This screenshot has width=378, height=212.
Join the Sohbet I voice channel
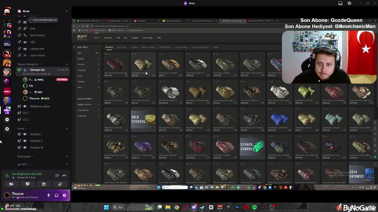click(43, 134)
